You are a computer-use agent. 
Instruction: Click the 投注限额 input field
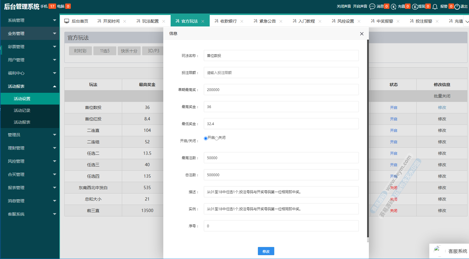tap(281, 73)
